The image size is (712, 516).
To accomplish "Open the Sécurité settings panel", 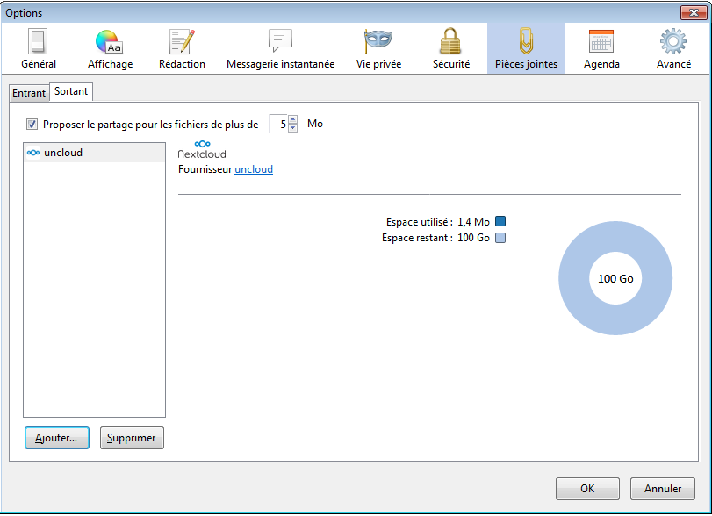I will click(451, 47).
